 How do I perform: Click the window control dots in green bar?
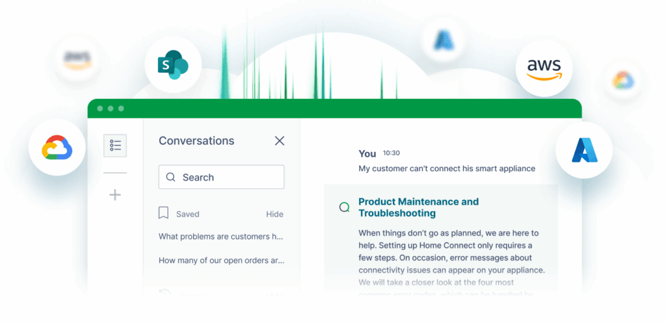(111, 109)
